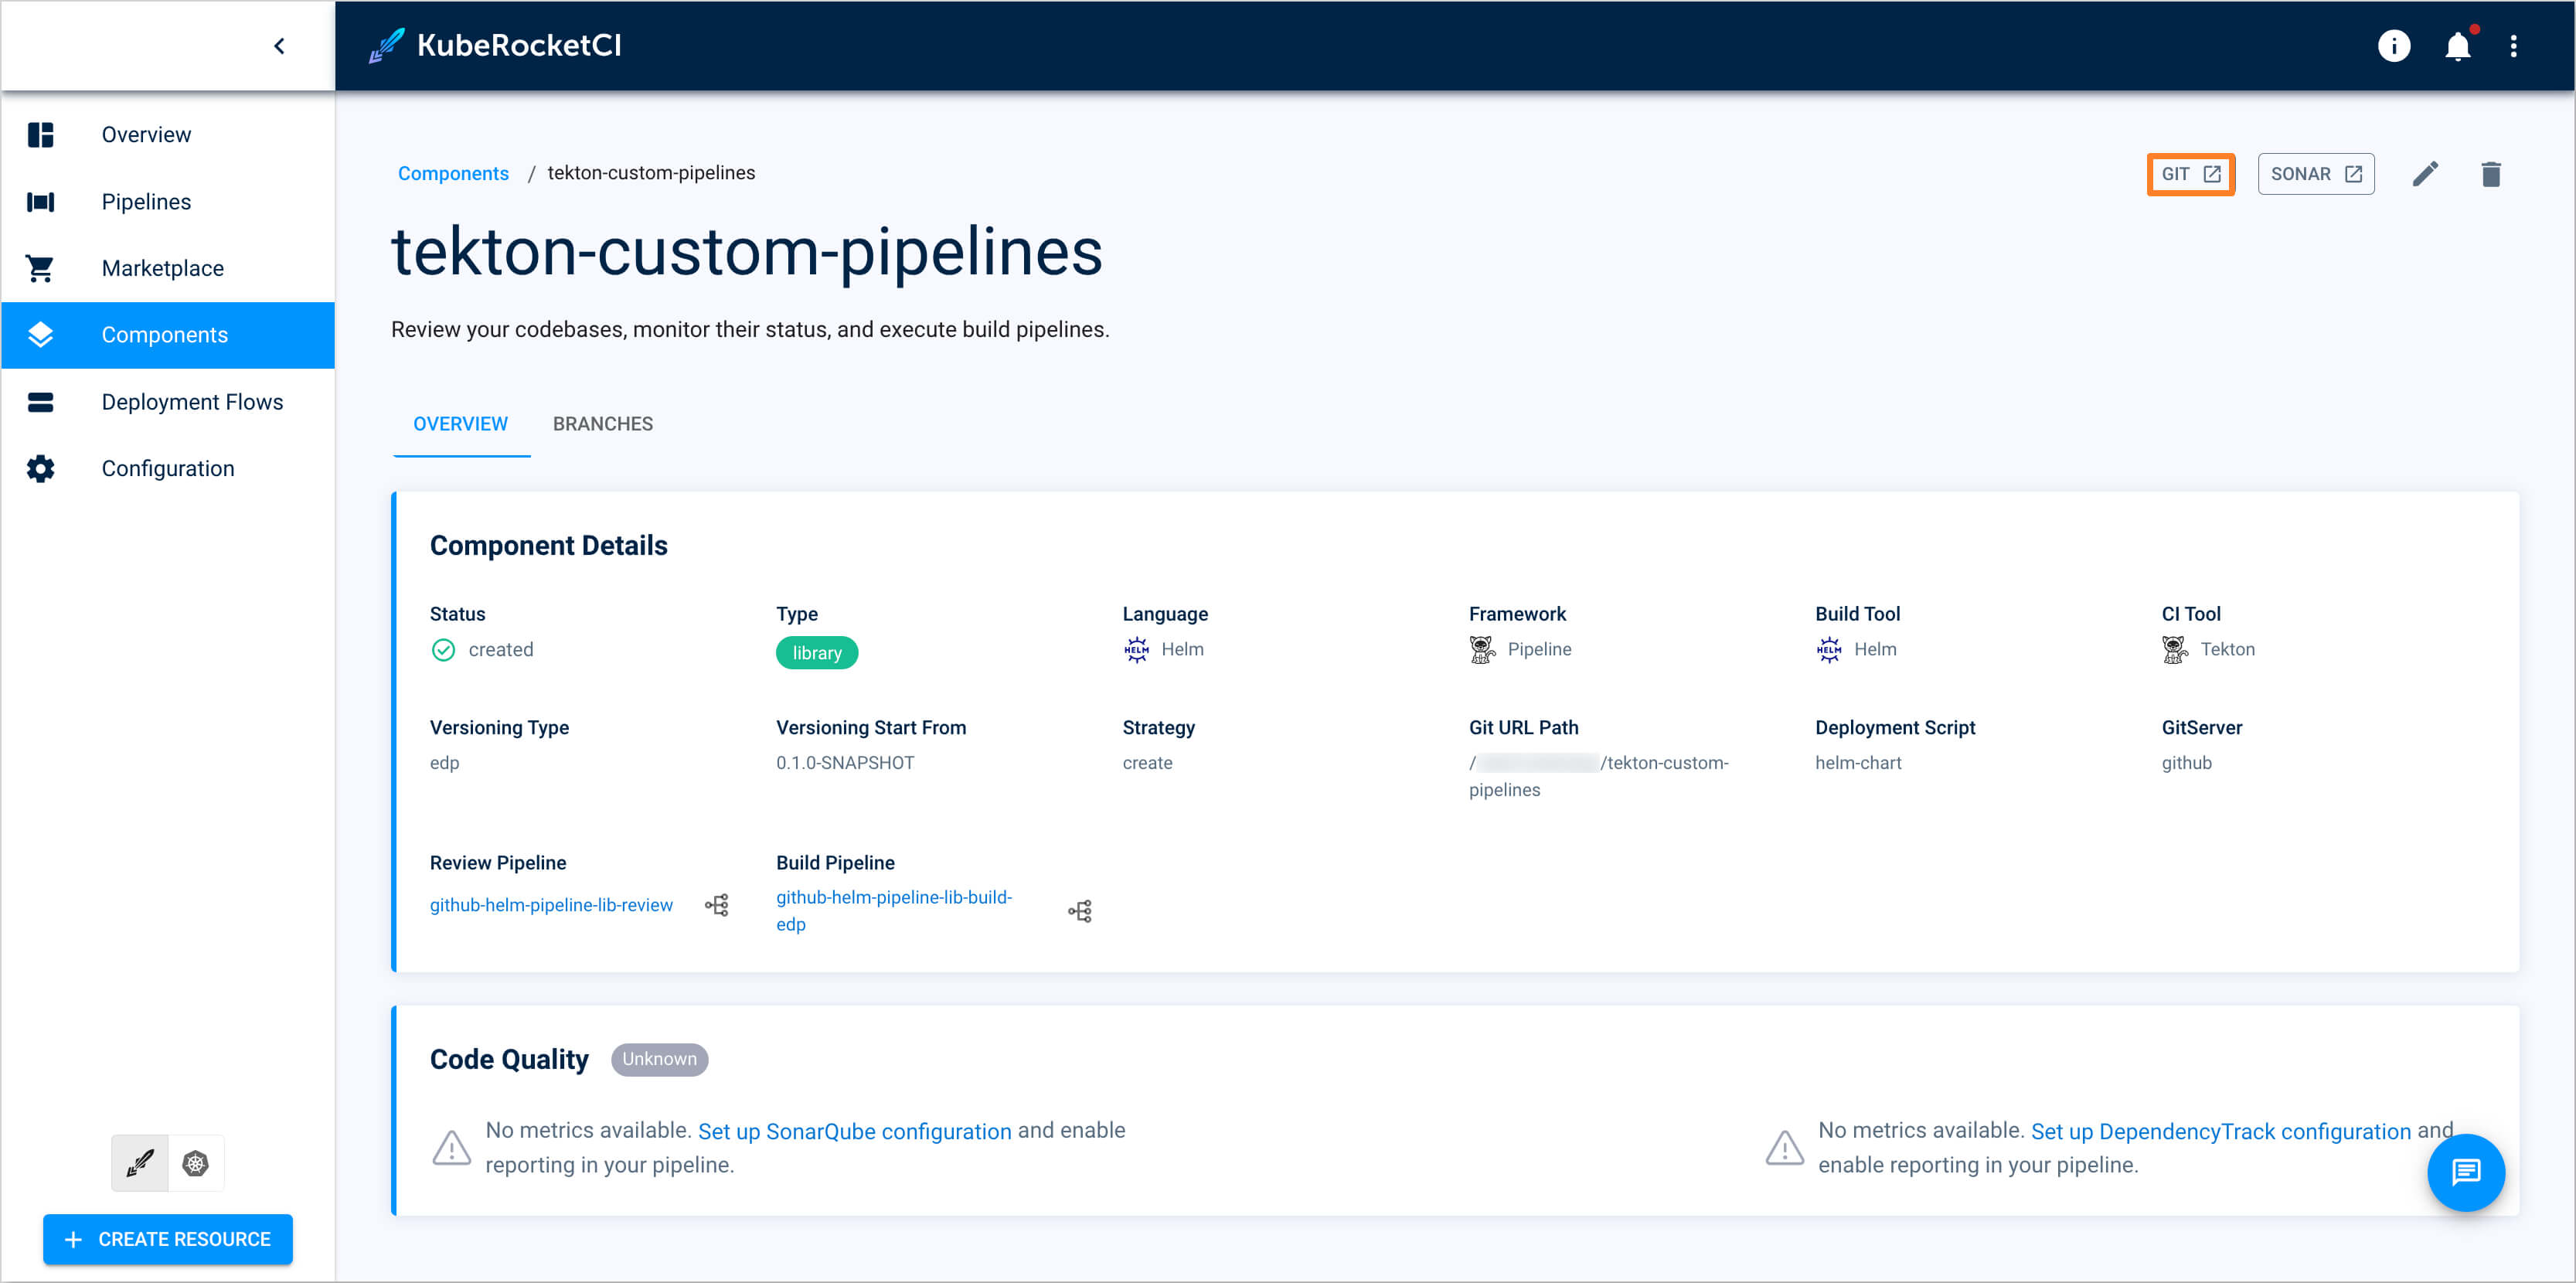
Task: Collapse the left sidebar with the chevron
Action: (279, 45)
